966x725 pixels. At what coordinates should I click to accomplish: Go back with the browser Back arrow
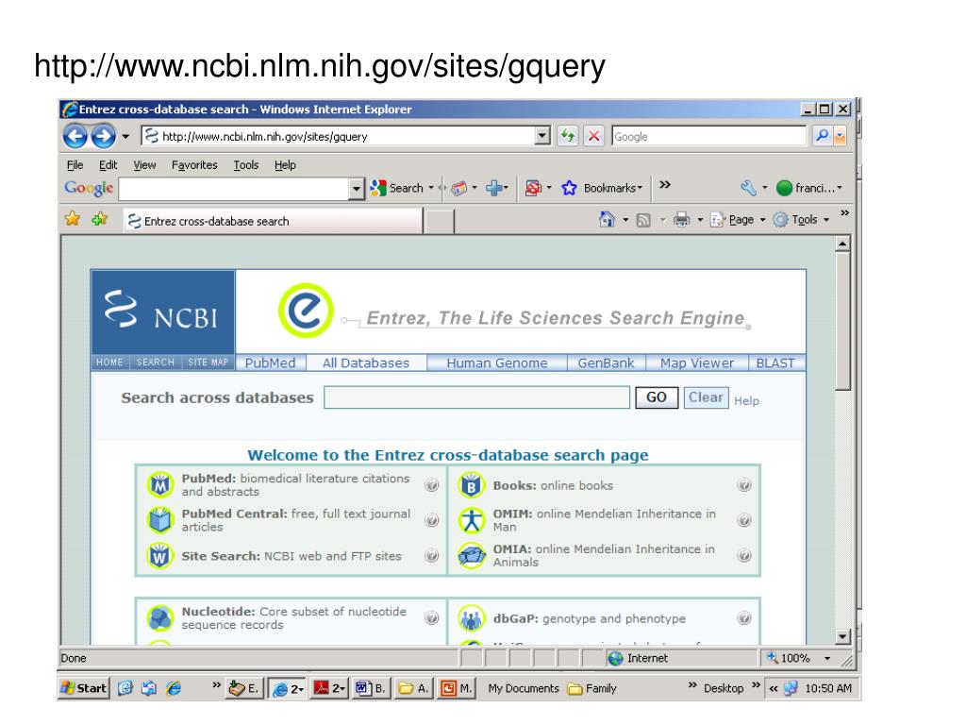(x=75, y=136)
